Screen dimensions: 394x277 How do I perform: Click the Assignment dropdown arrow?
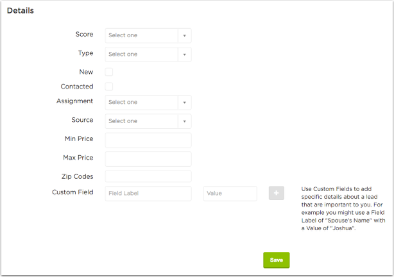pos(184,103)
